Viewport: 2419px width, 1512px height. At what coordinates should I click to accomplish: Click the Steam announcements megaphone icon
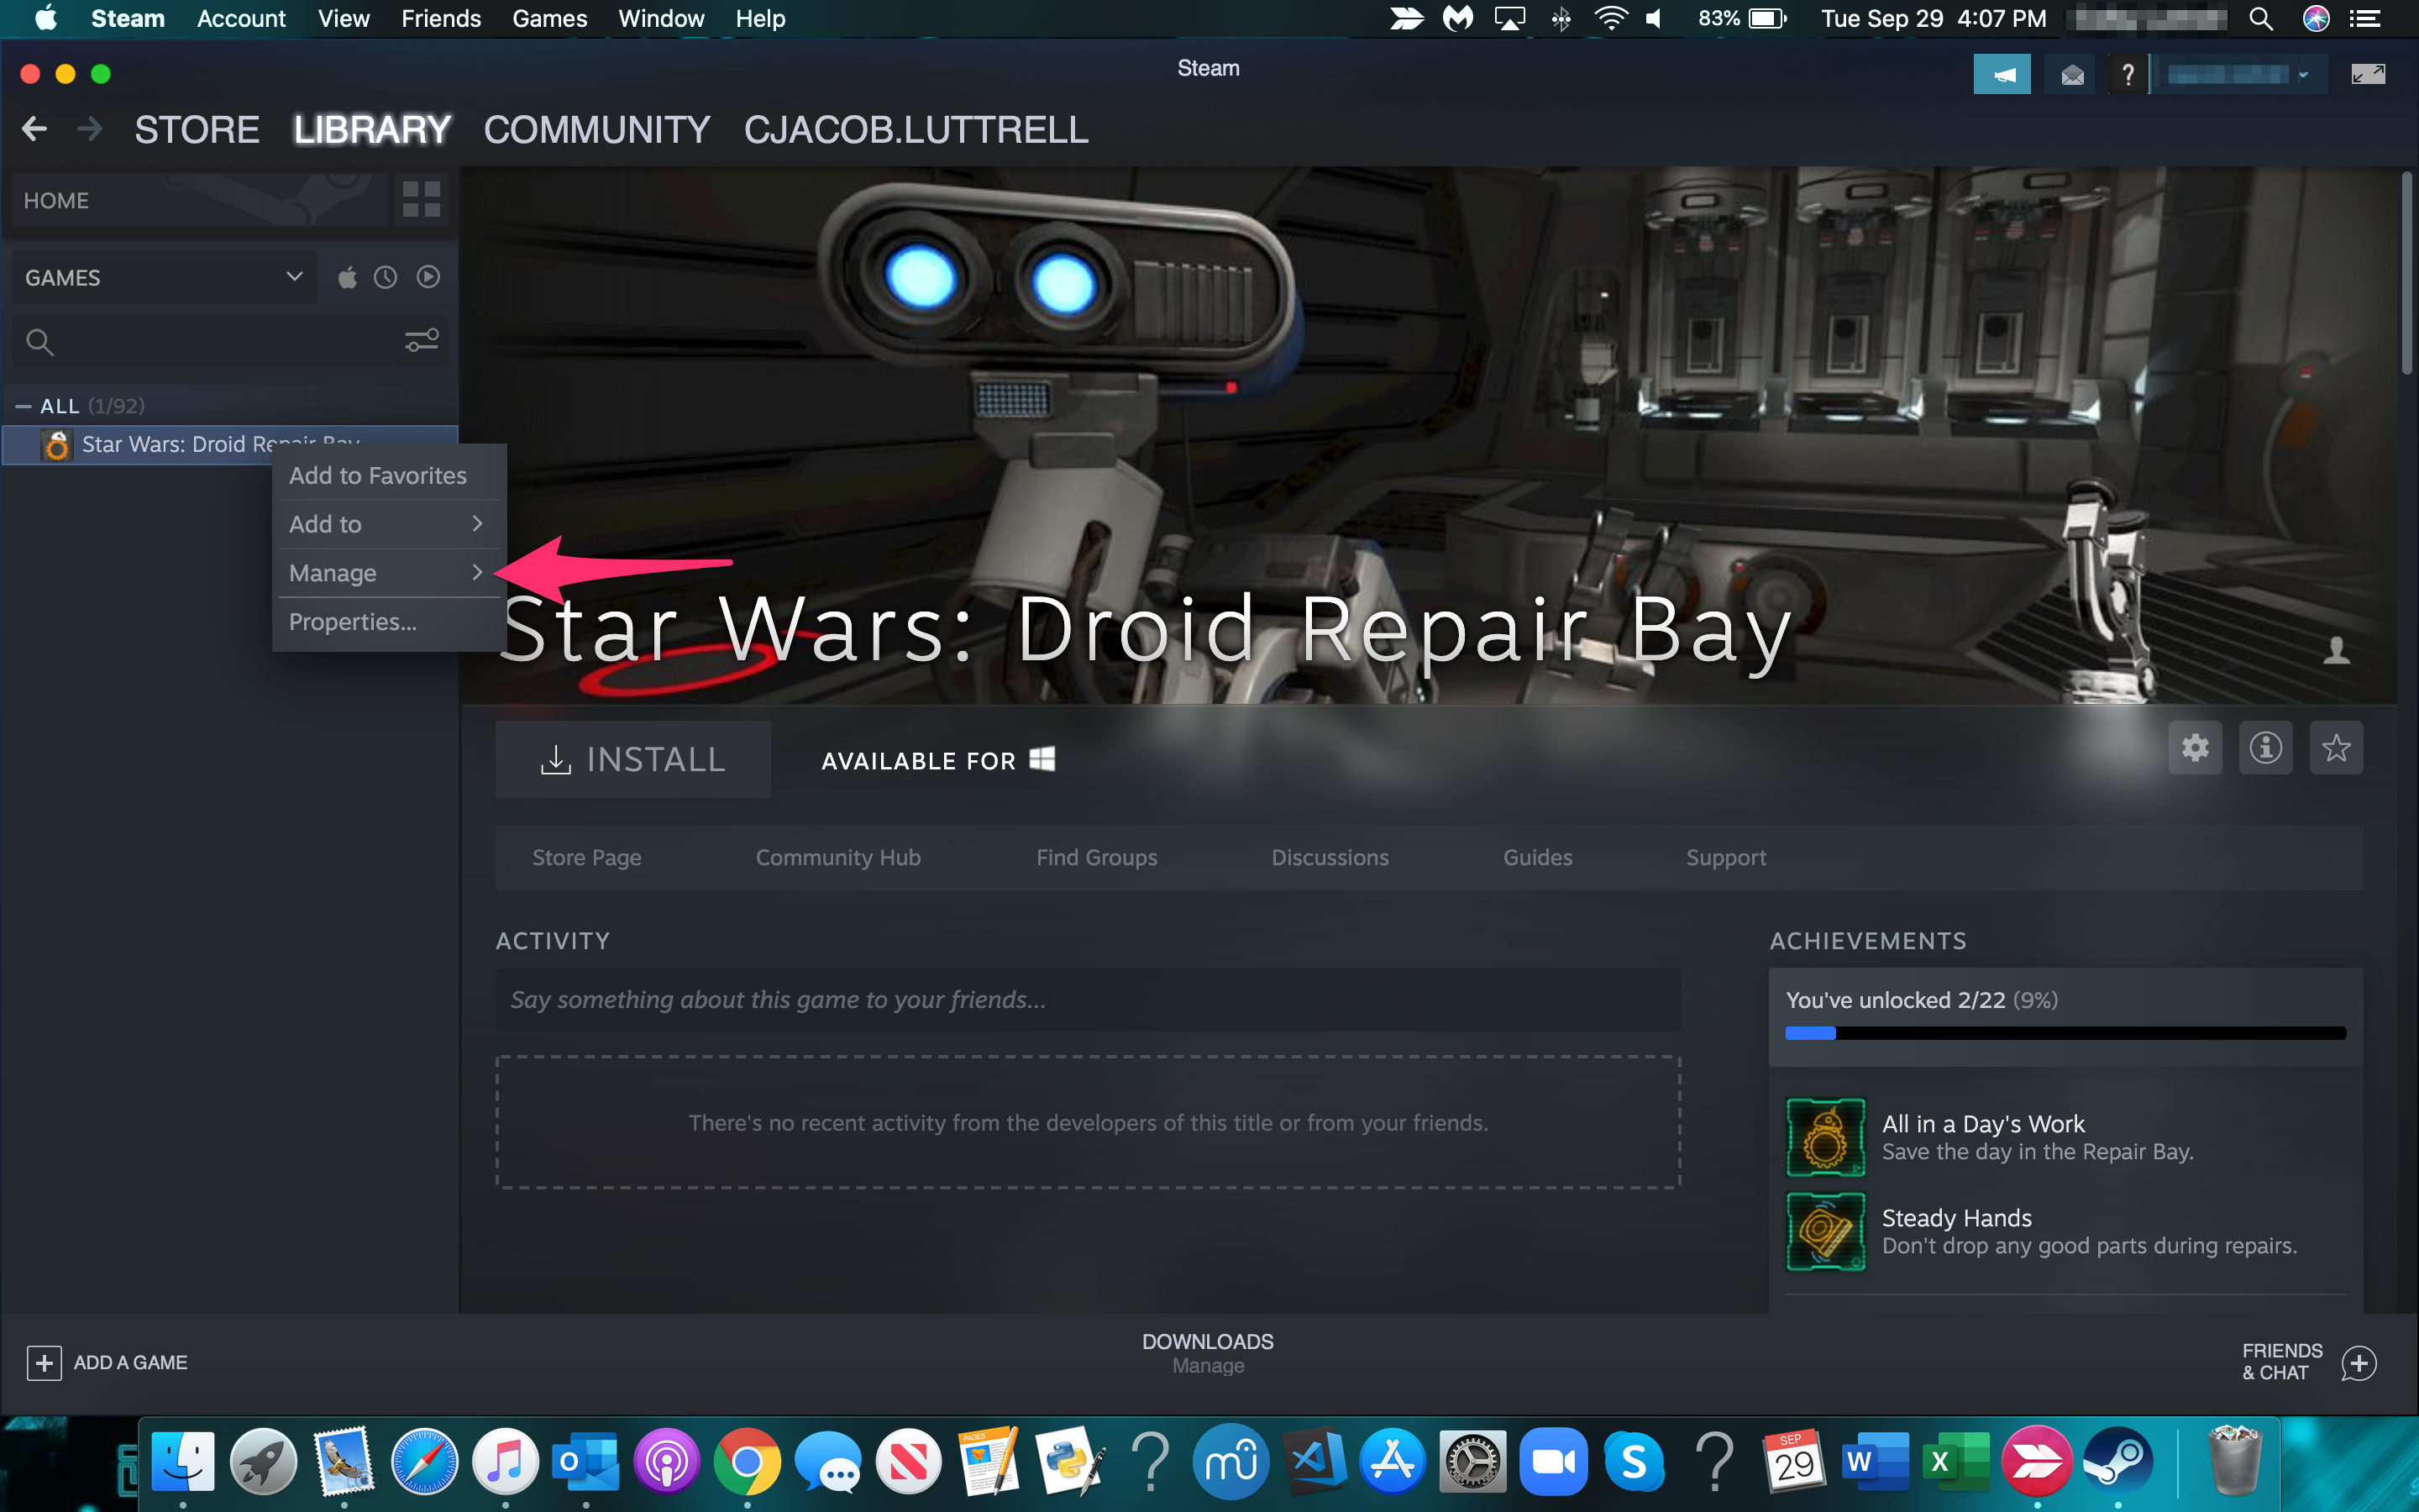tap(2002, 75)
